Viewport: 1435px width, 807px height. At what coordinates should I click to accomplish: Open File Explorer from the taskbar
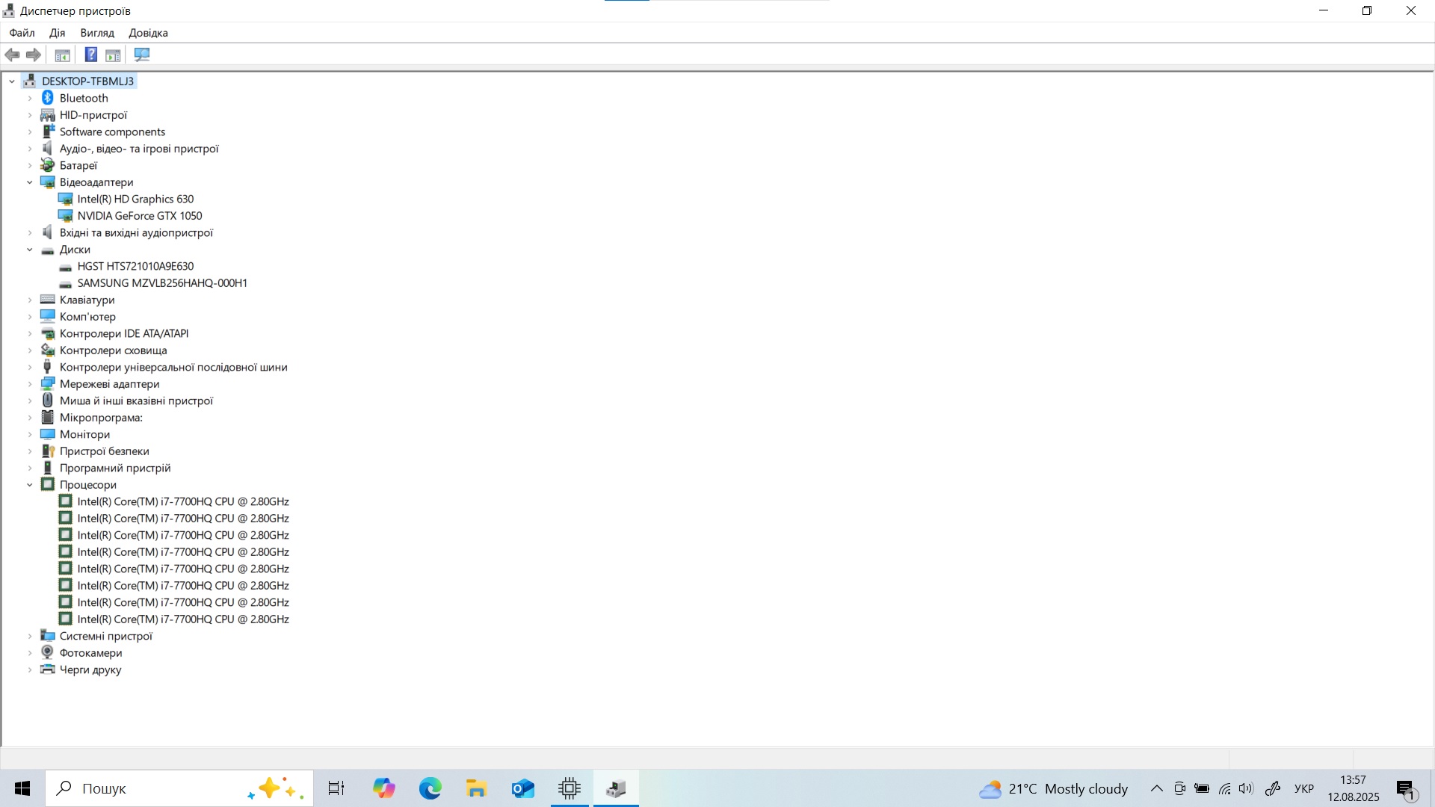pyautogui.click(x=477, y=788)
